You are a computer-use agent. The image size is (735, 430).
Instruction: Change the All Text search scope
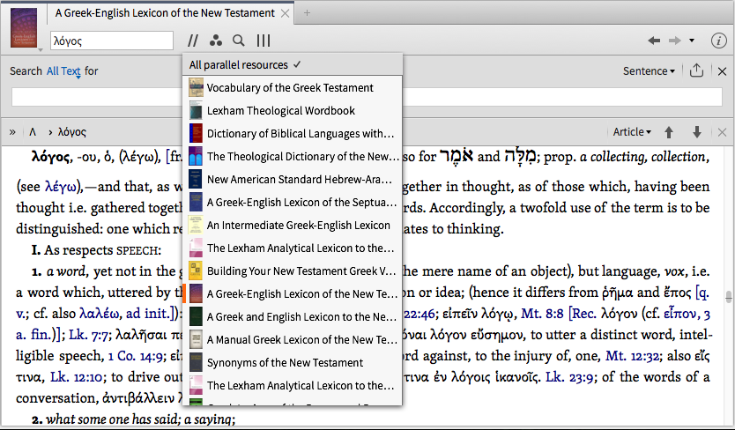[63, 71]
